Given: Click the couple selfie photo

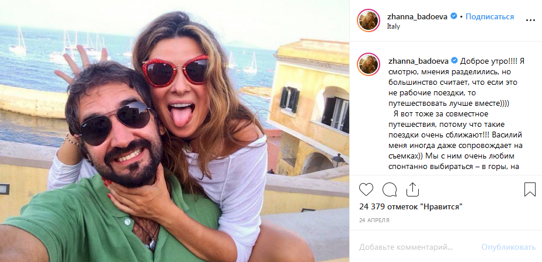Looking at the screenshot, I should coord(175,131).
